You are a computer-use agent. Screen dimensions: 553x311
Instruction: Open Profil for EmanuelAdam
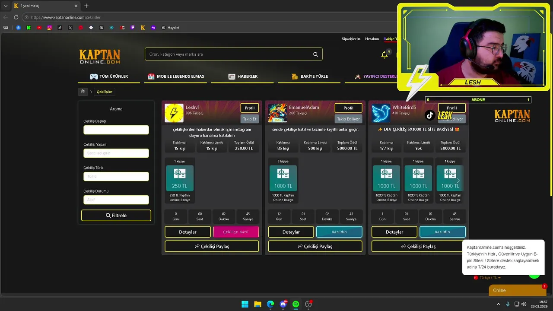click(x=348, y=108)
